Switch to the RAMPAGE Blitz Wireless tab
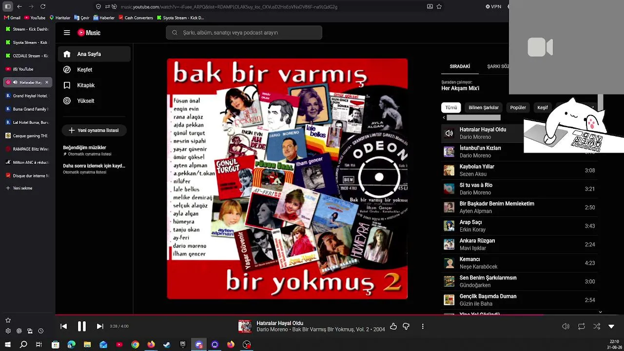This screenshot has width=624, height=351. [27, 149]
